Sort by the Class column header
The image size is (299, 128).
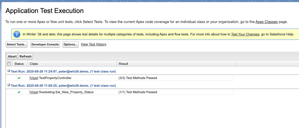pyautogui.click(x=34, y=64)
